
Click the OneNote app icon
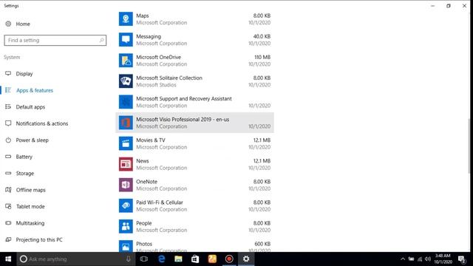(126, 185)
